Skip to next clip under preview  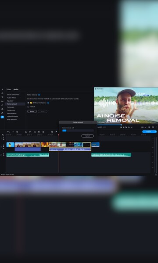[x=132, y=127]
